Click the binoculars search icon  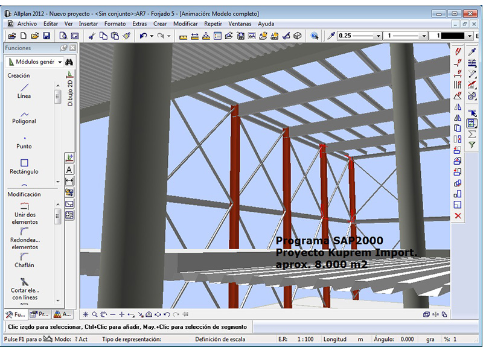point(69,62)
